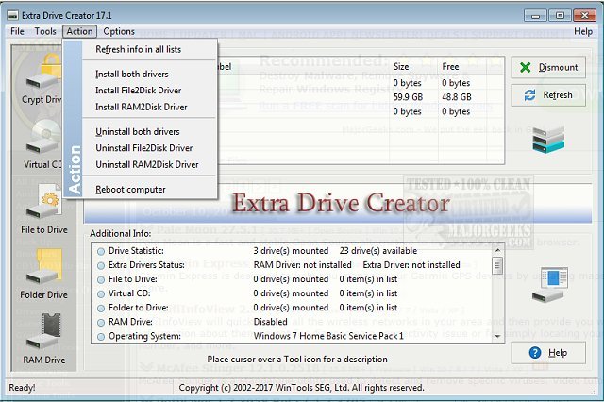This screenshot has width=604, height=402.
Task: Click '3 drive(s) mounted' statistic text
Action: pos(291,251)
